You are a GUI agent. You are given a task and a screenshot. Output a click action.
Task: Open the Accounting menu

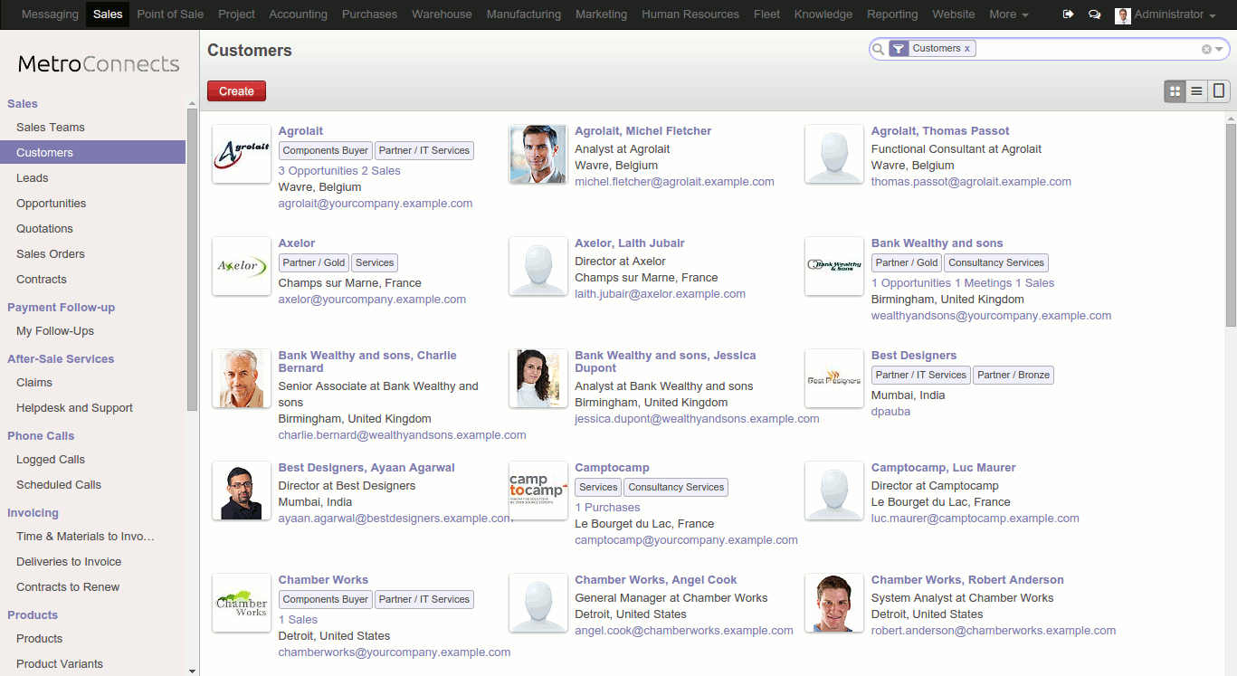(298, 14)
